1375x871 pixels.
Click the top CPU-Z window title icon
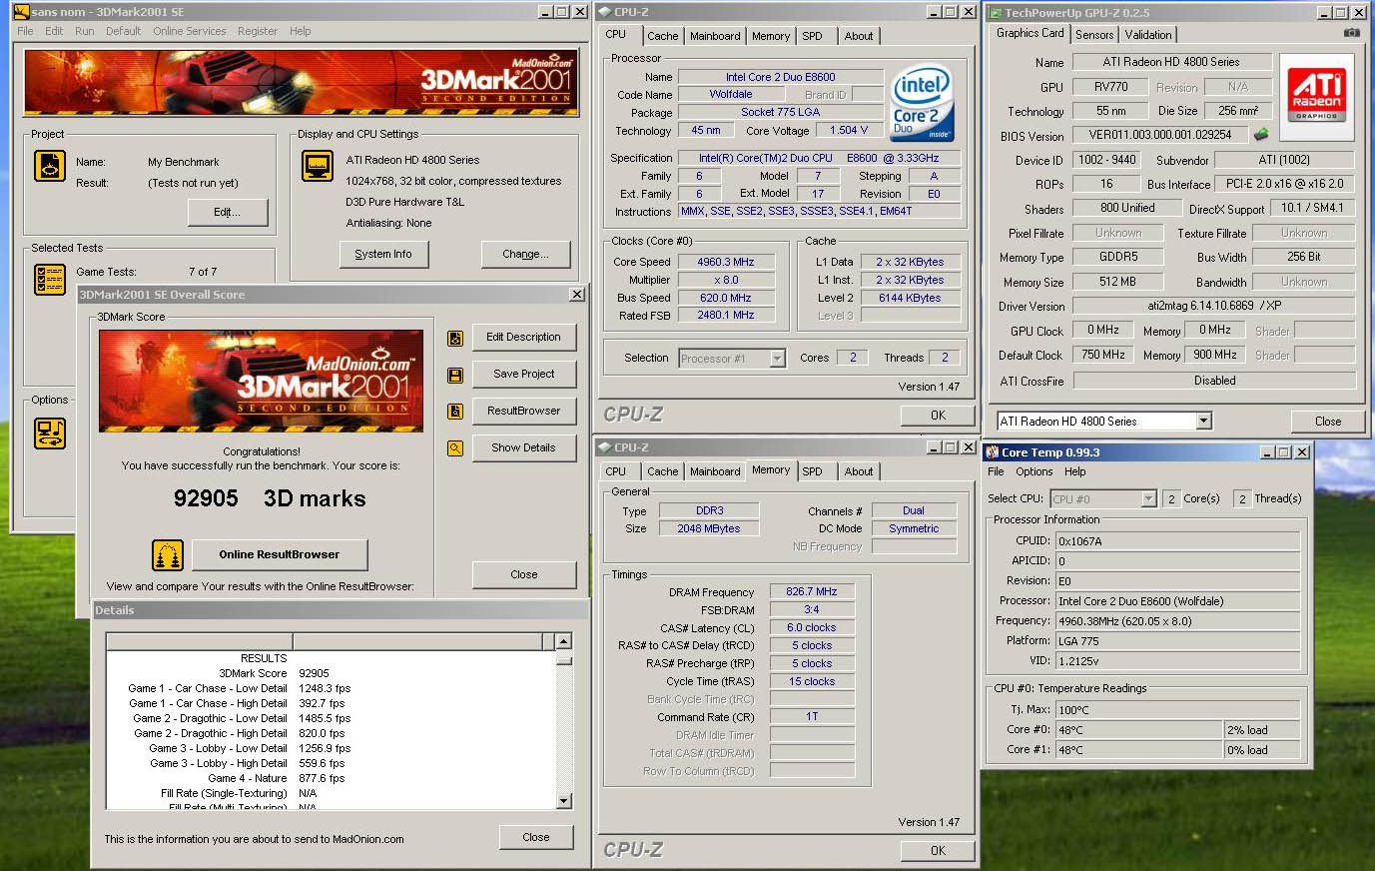click(x=605, y=12)
